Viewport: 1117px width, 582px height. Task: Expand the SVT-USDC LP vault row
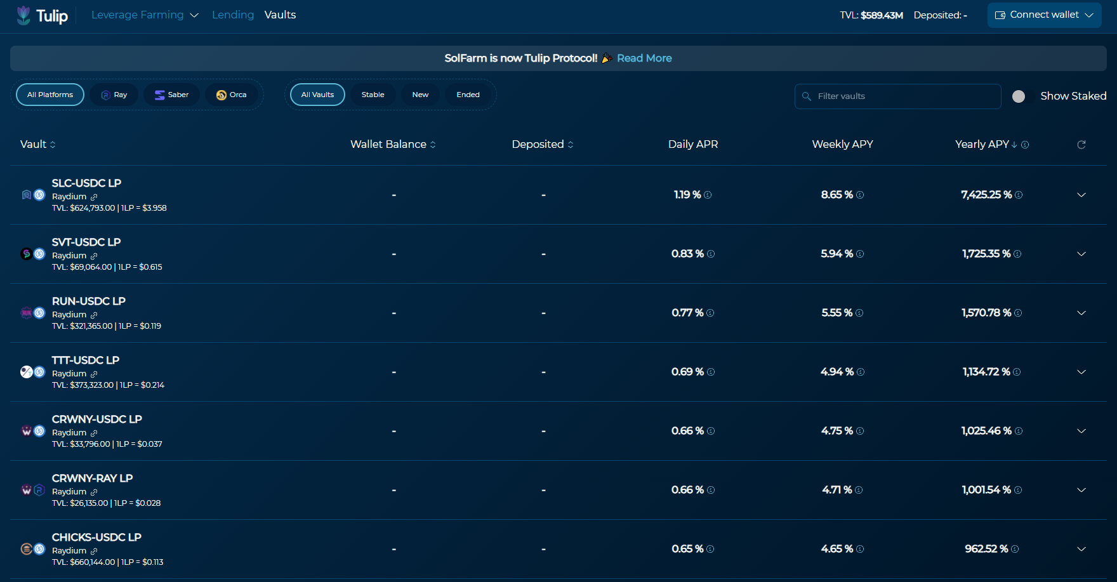[x=1081, y=254]
